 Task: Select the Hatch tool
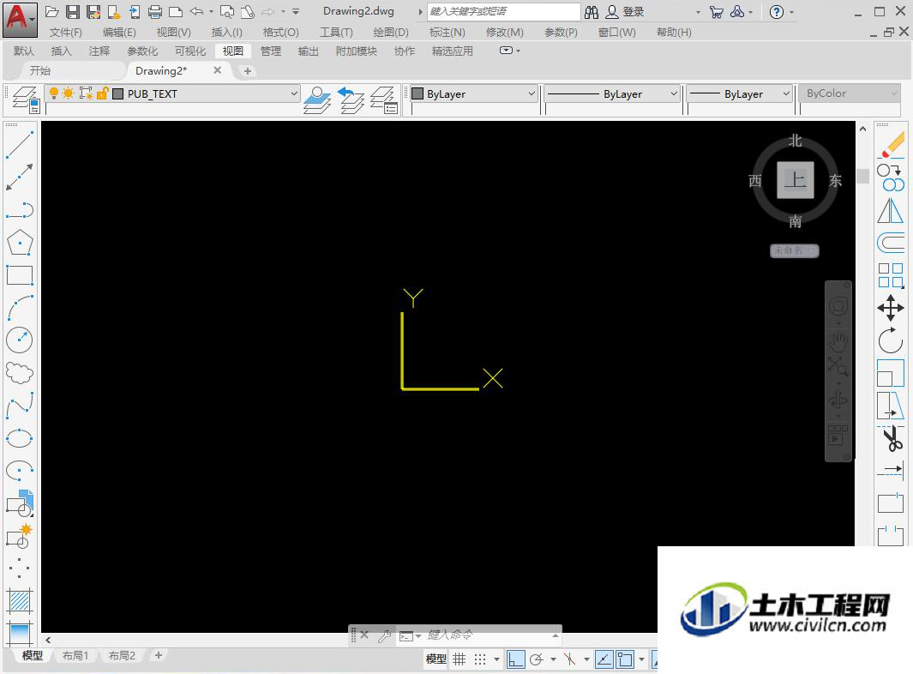click(20, 600)
